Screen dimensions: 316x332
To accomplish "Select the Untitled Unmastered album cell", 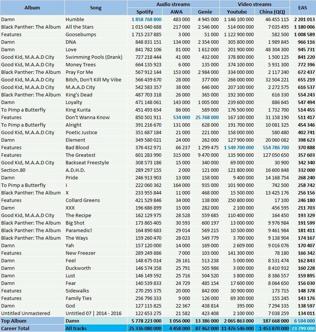I will tap(32, 314).
